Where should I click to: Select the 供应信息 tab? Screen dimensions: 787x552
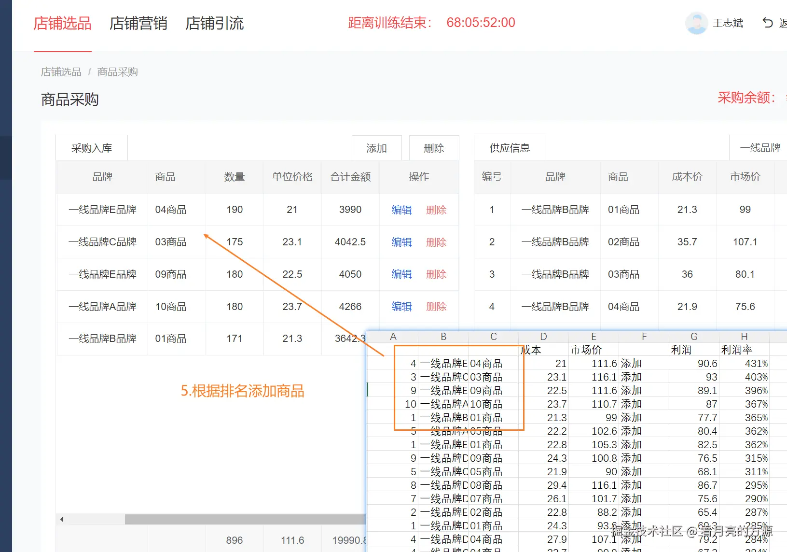[x=510, y=148]
